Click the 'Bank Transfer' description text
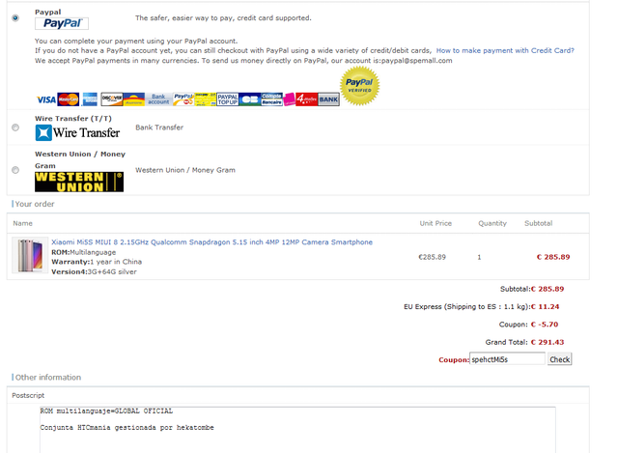This screenshot has width=618, height=453. click(159, 127)
